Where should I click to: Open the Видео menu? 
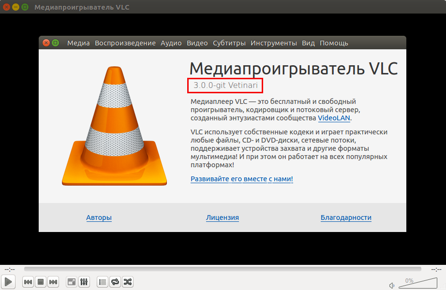(x=197, y=43)
